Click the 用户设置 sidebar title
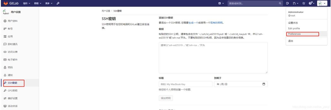Screen dimensions: 331x110 [16, 12]
